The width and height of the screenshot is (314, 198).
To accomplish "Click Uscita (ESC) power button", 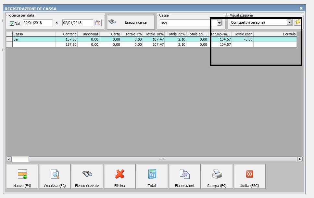I will 249,176.
